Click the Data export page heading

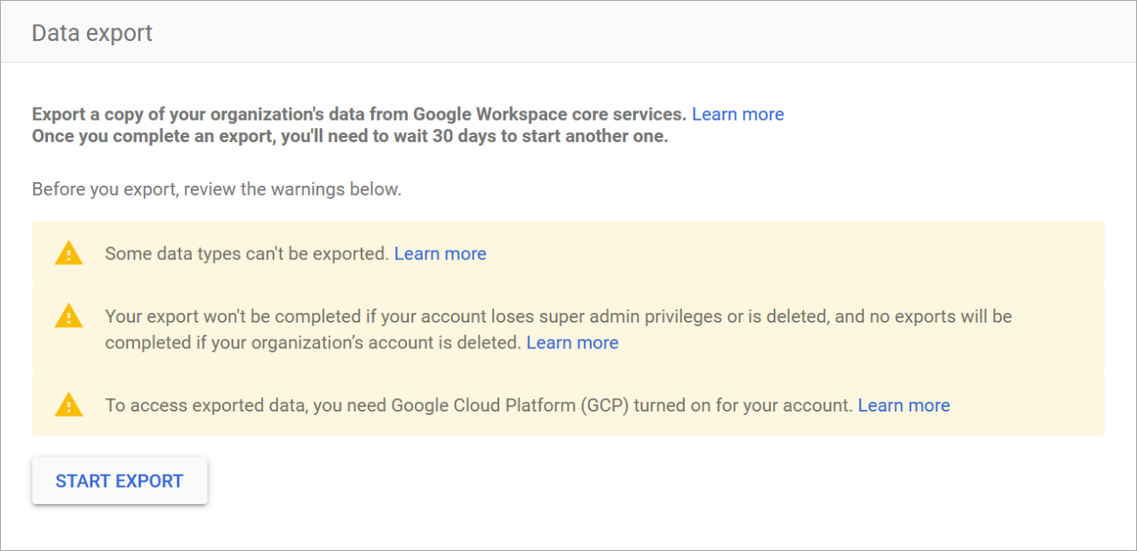92,33
